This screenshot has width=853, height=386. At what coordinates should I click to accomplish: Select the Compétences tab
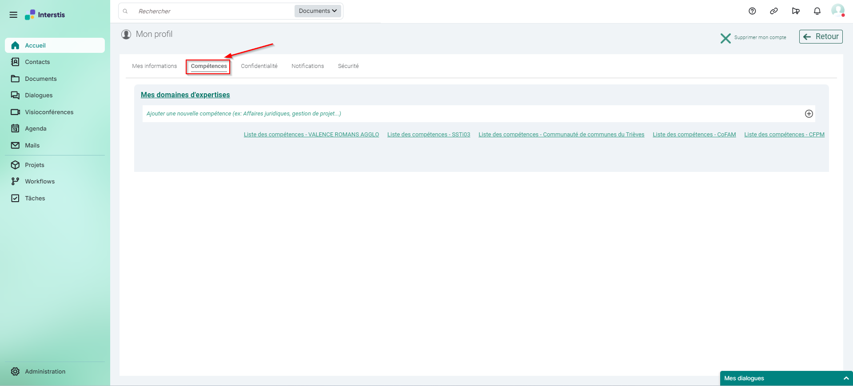(209, 66)
